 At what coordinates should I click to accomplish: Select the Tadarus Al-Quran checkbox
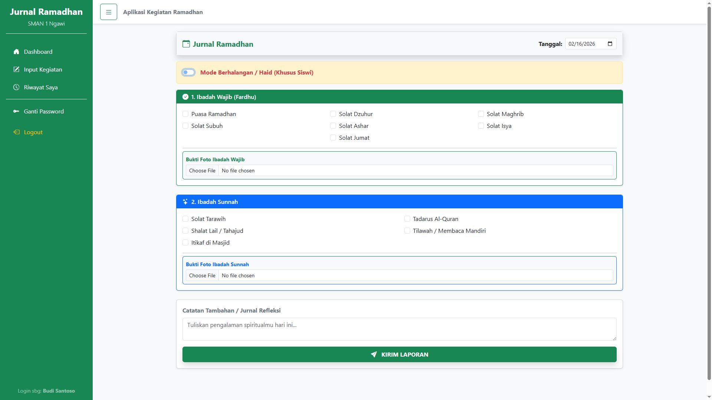407,219
